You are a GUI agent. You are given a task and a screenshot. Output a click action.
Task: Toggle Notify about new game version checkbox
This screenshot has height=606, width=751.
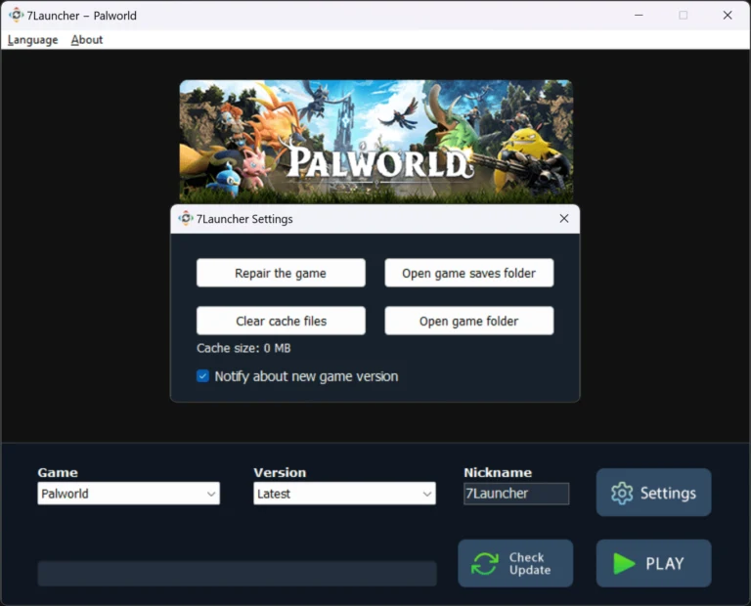click(x=202, y=376)
